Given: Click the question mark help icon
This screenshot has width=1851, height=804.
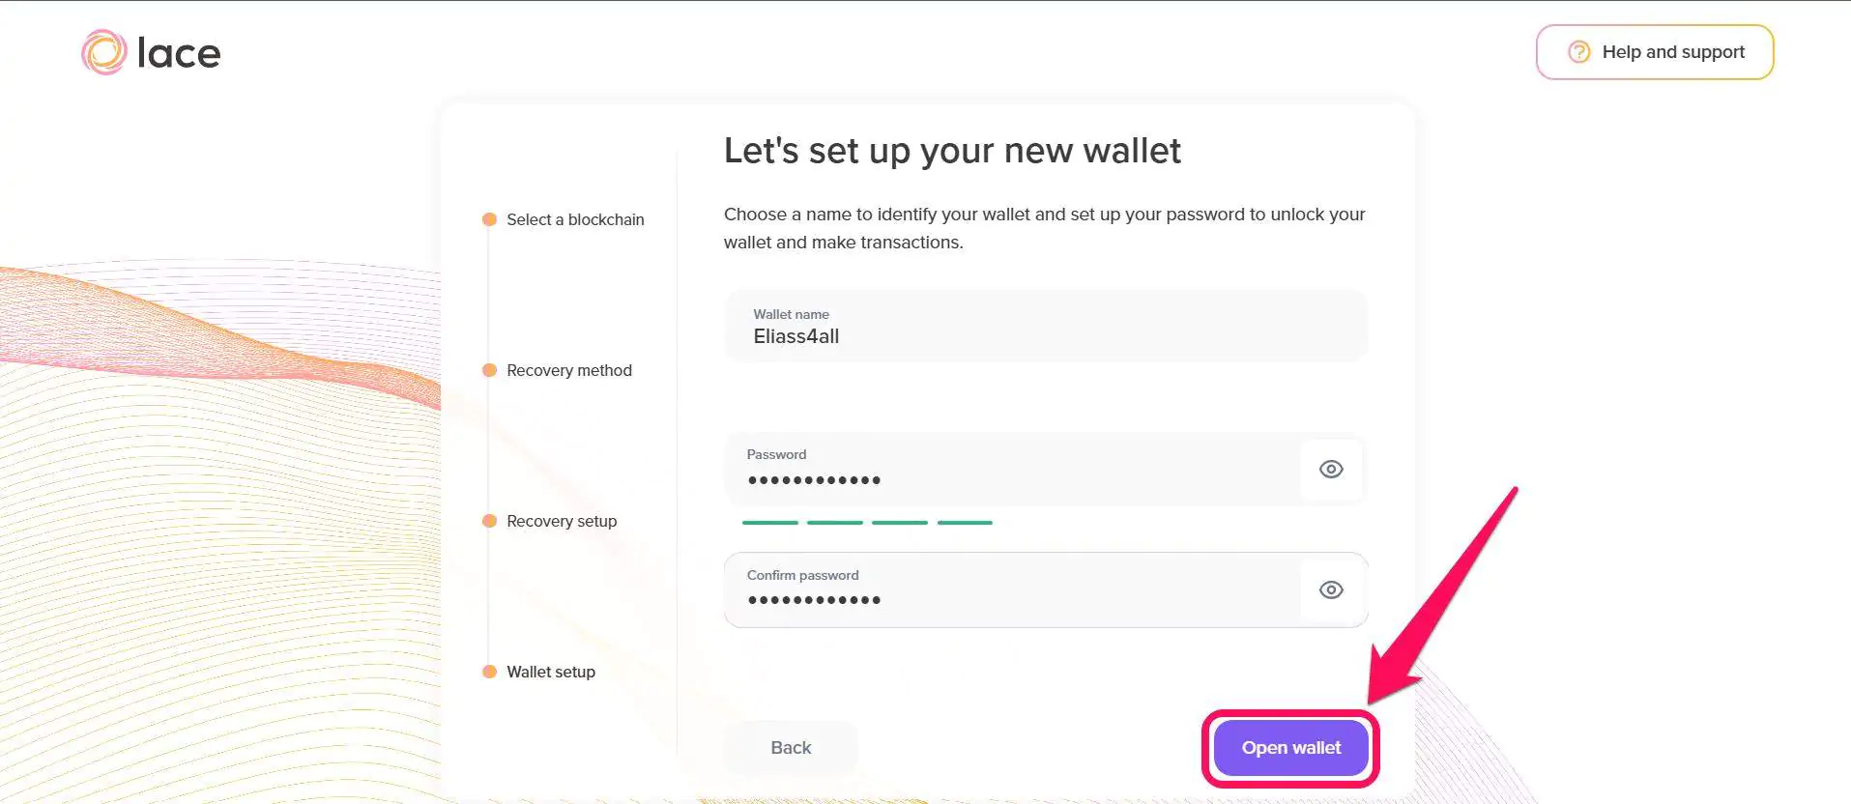Looking at the screenshot, I should (x=1577, y=51).
